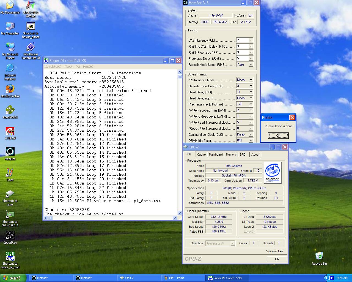
Task: Open Precharge max (tRASmax) dropdown
Action: (251, 104)
